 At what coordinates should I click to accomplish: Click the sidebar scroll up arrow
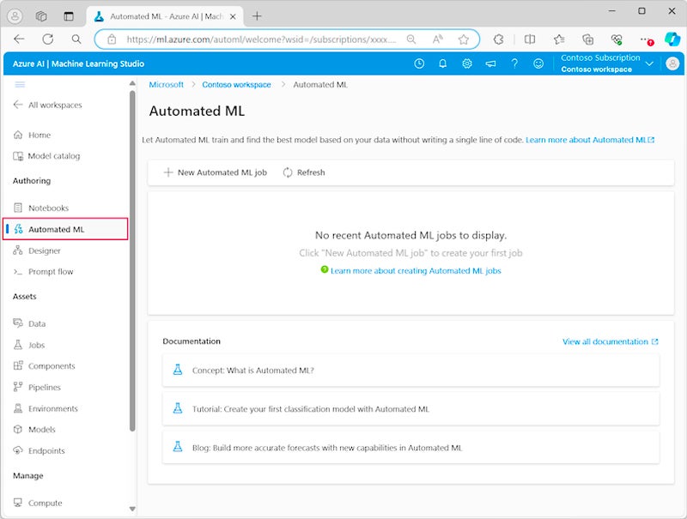coord(132,83)
